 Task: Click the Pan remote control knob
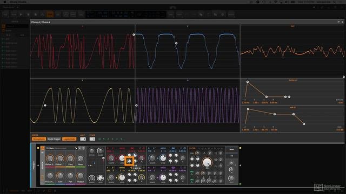(70, 176)
